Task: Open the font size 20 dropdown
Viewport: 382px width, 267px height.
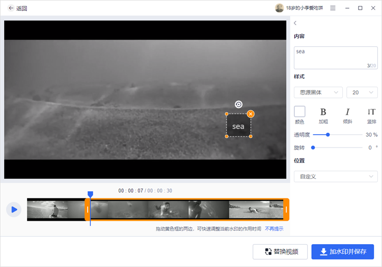Action: tap(362, 93)
